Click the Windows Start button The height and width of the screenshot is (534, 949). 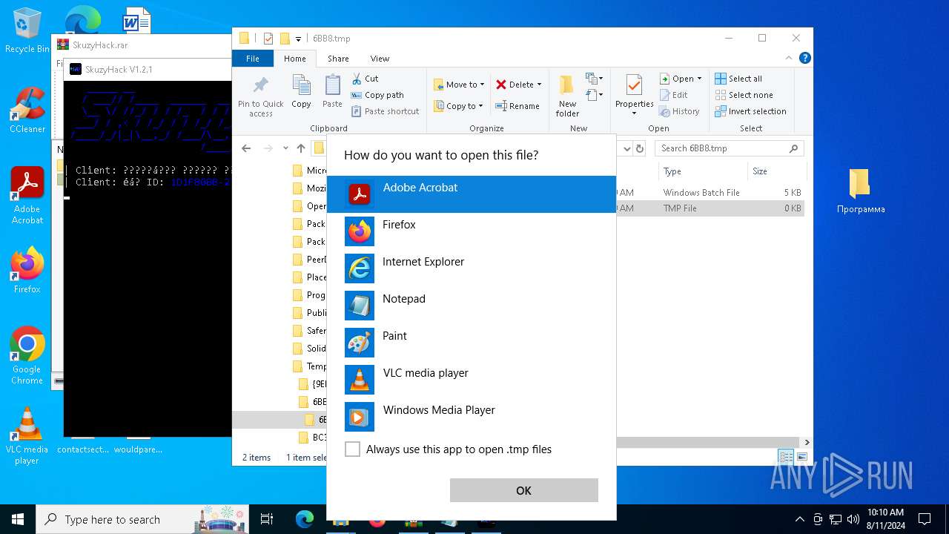pos(18,519)
